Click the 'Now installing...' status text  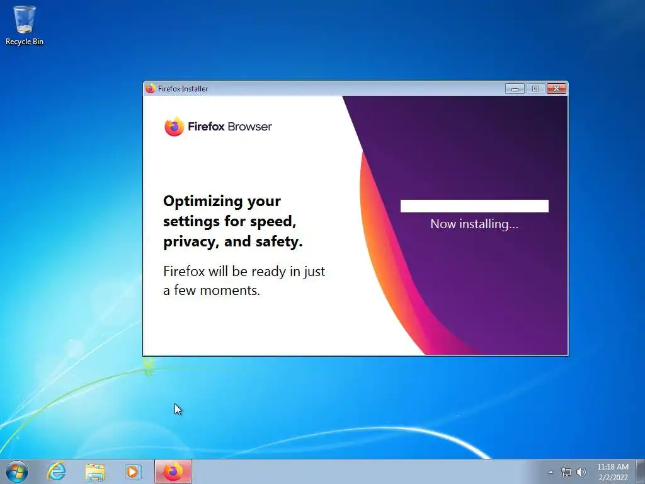tap(474, 224)
